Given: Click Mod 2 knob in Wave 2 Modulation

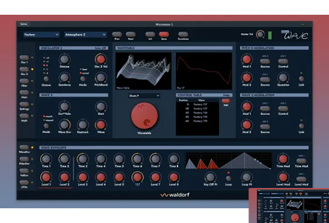Looking at the screenshot, I should (x=247, y=125).
